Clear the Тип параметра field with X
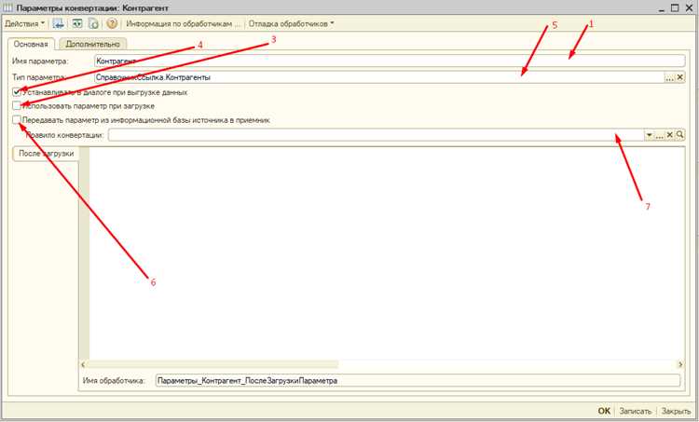This screenshot has width=699, height=422. 679,77
